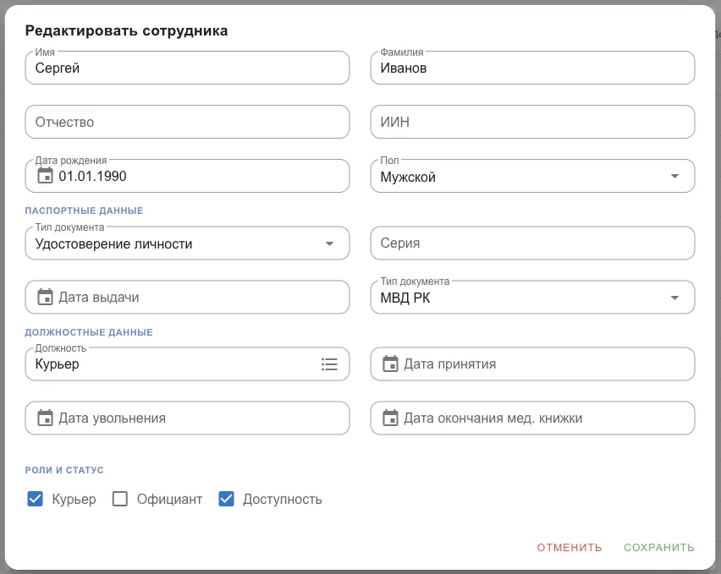Click the Дата выдачи placeholder text
Viewport: 721px width, 574px height.
coord(99,298)
